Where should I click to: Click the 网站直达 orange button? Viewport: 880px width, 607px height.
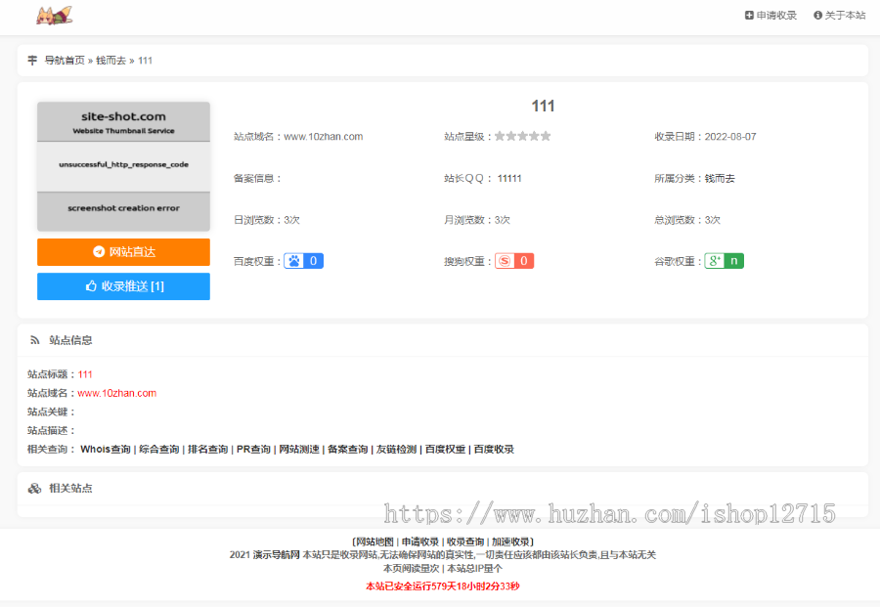pos(123,252)
